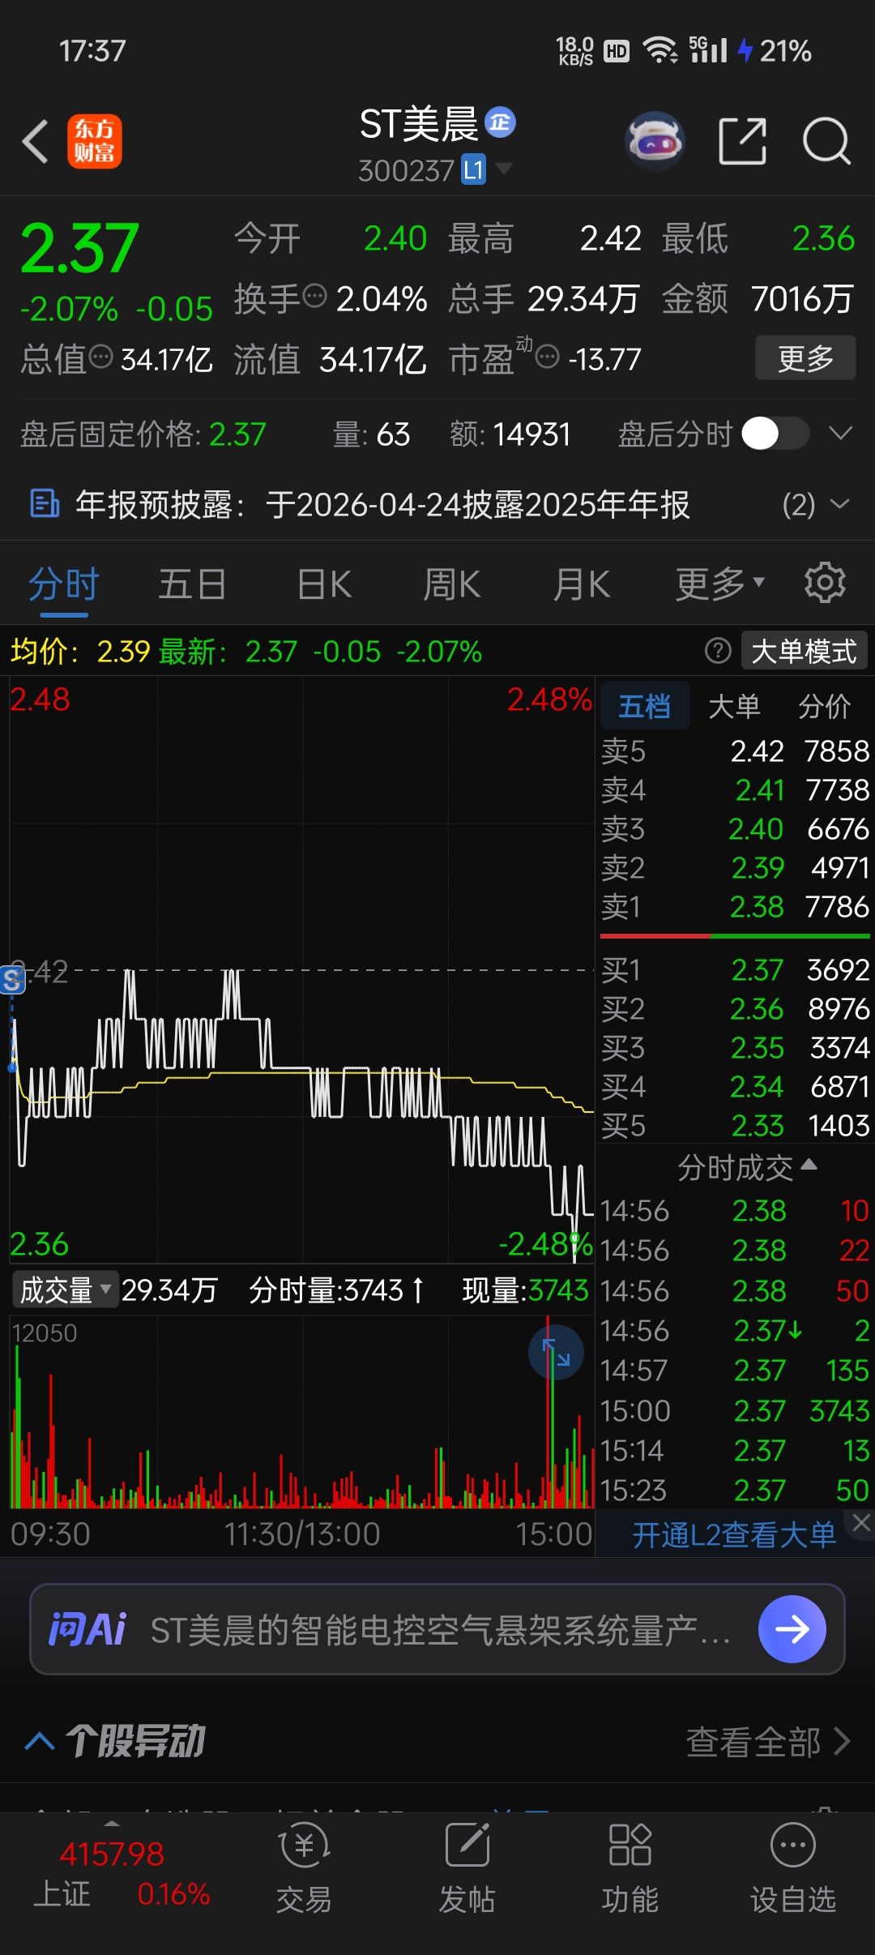The height and width of the screenshot is (1955, 875).
Task: Tap the large 2.37 current price
Action: point(79,247)
